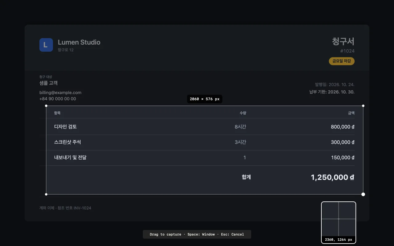Viewport: 394px width, 246px height.
Task: Click the payment reference INV-1024 footer text
Action: (x=65, y=208)
